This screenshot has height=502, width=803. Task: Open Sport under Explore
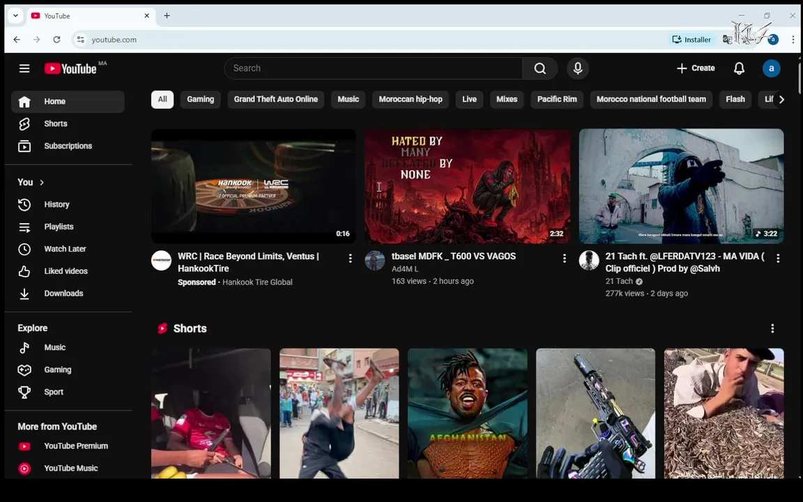click(68, 392)
